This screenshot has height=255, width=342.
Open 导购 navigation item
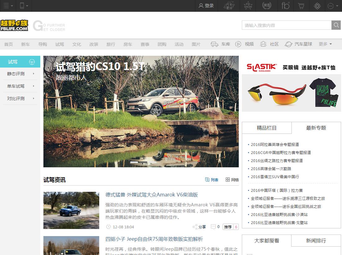tap(42, 44)
